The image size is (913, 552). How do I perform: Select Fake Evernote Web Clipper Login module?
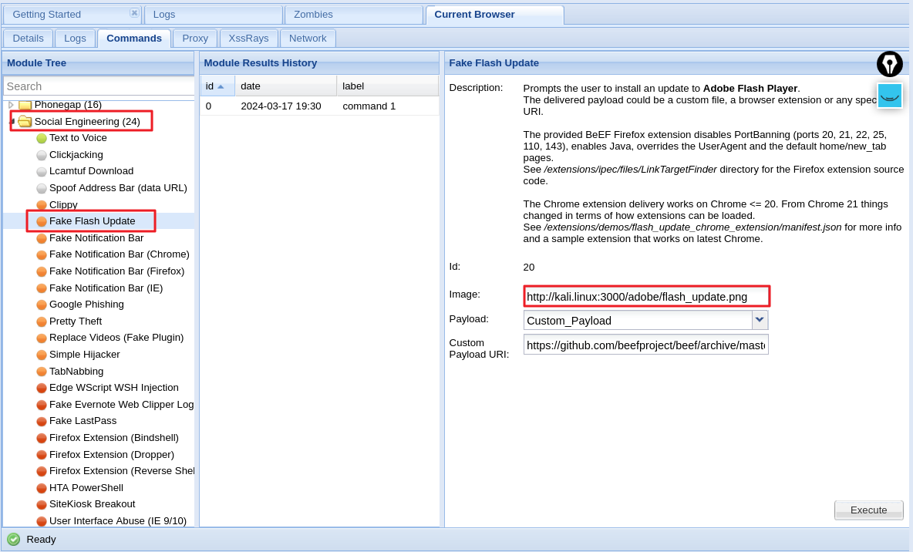tap(121, 405)
